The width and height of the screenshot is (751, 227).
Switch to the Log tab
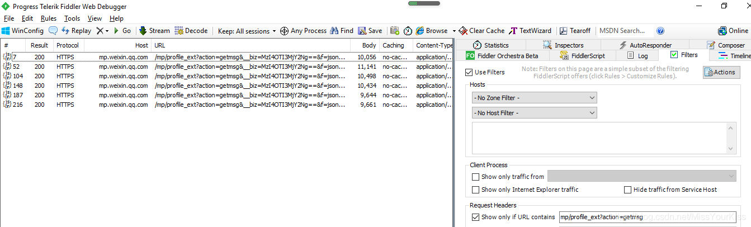[637, 55]
